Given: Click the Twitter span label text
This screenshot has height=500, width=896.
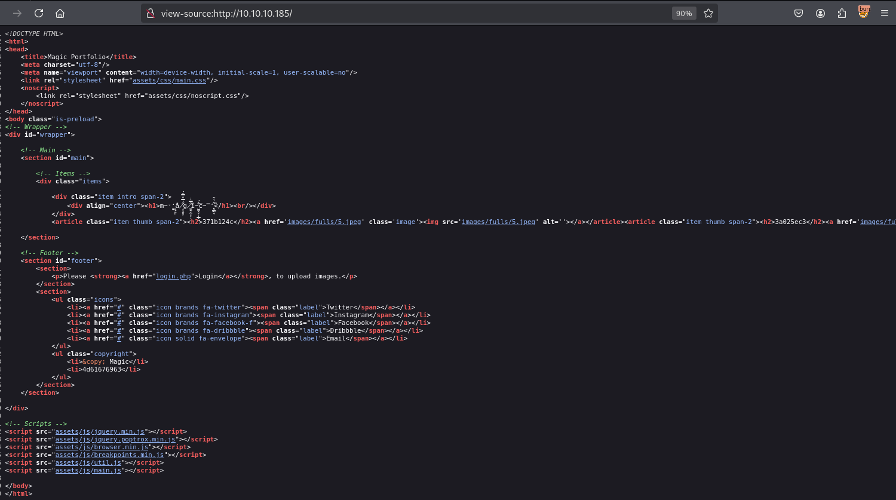Looking at the screenshot, I should 340,307.
